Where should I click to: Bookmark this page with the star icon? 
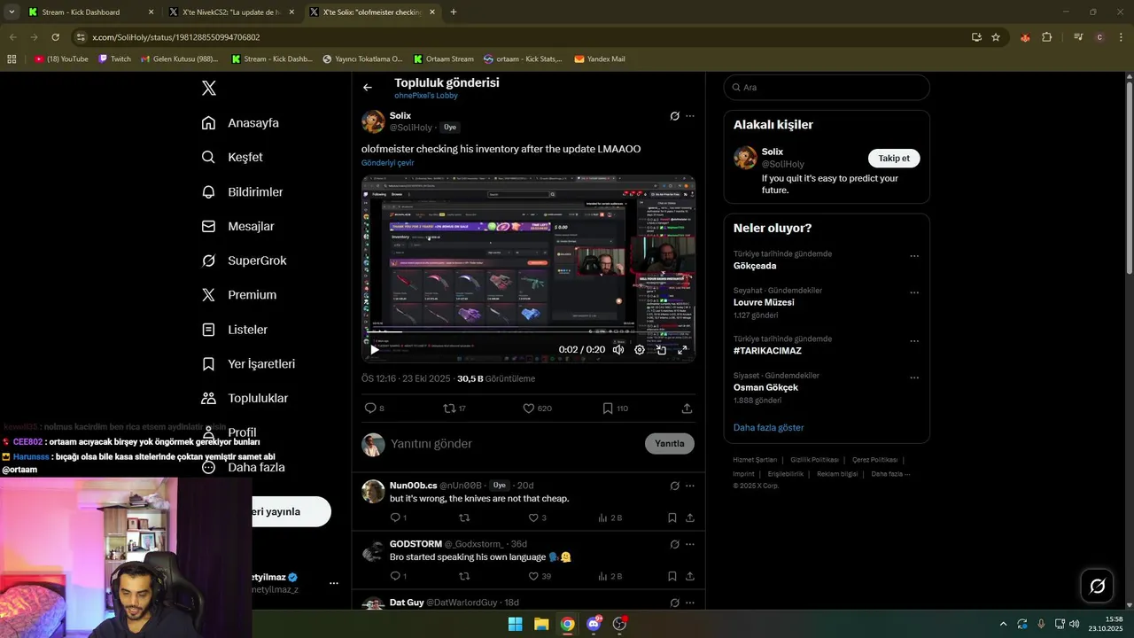click(x=996, y=37)
